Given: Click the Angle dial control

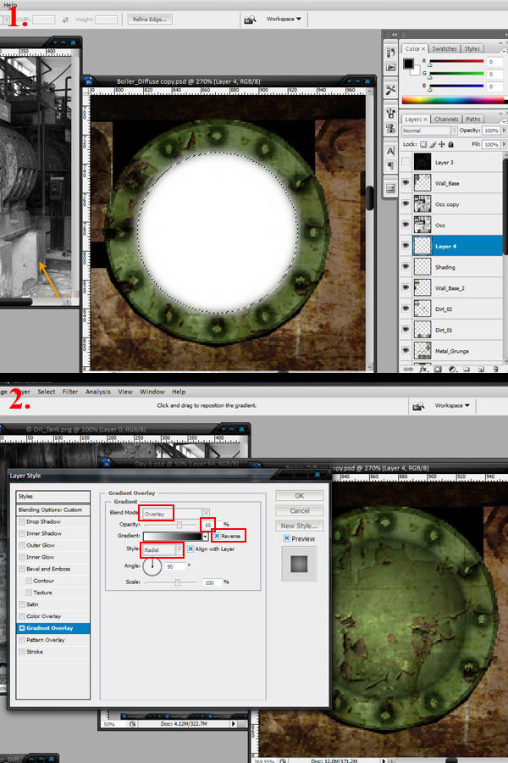Looking at the screenshot, I should (x=152, y=566).
